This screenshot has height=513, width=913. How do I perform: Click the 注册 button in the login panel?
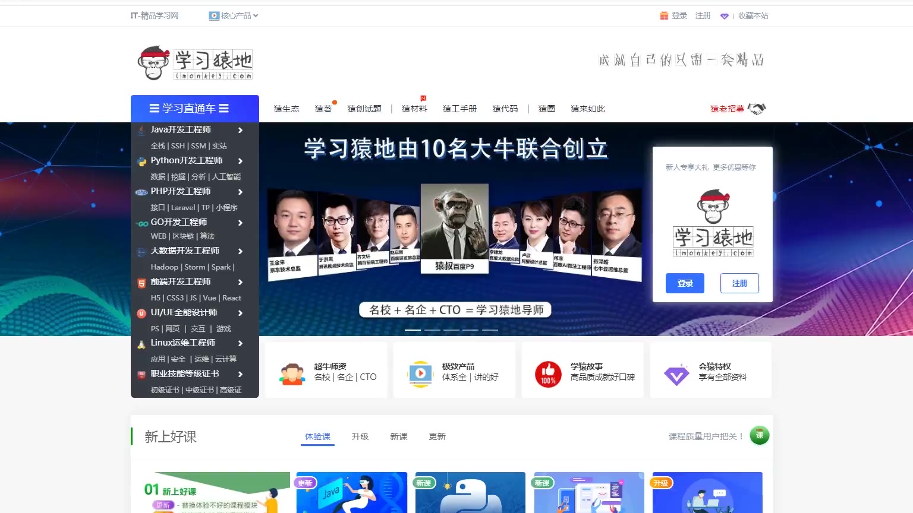pos(740,283)
